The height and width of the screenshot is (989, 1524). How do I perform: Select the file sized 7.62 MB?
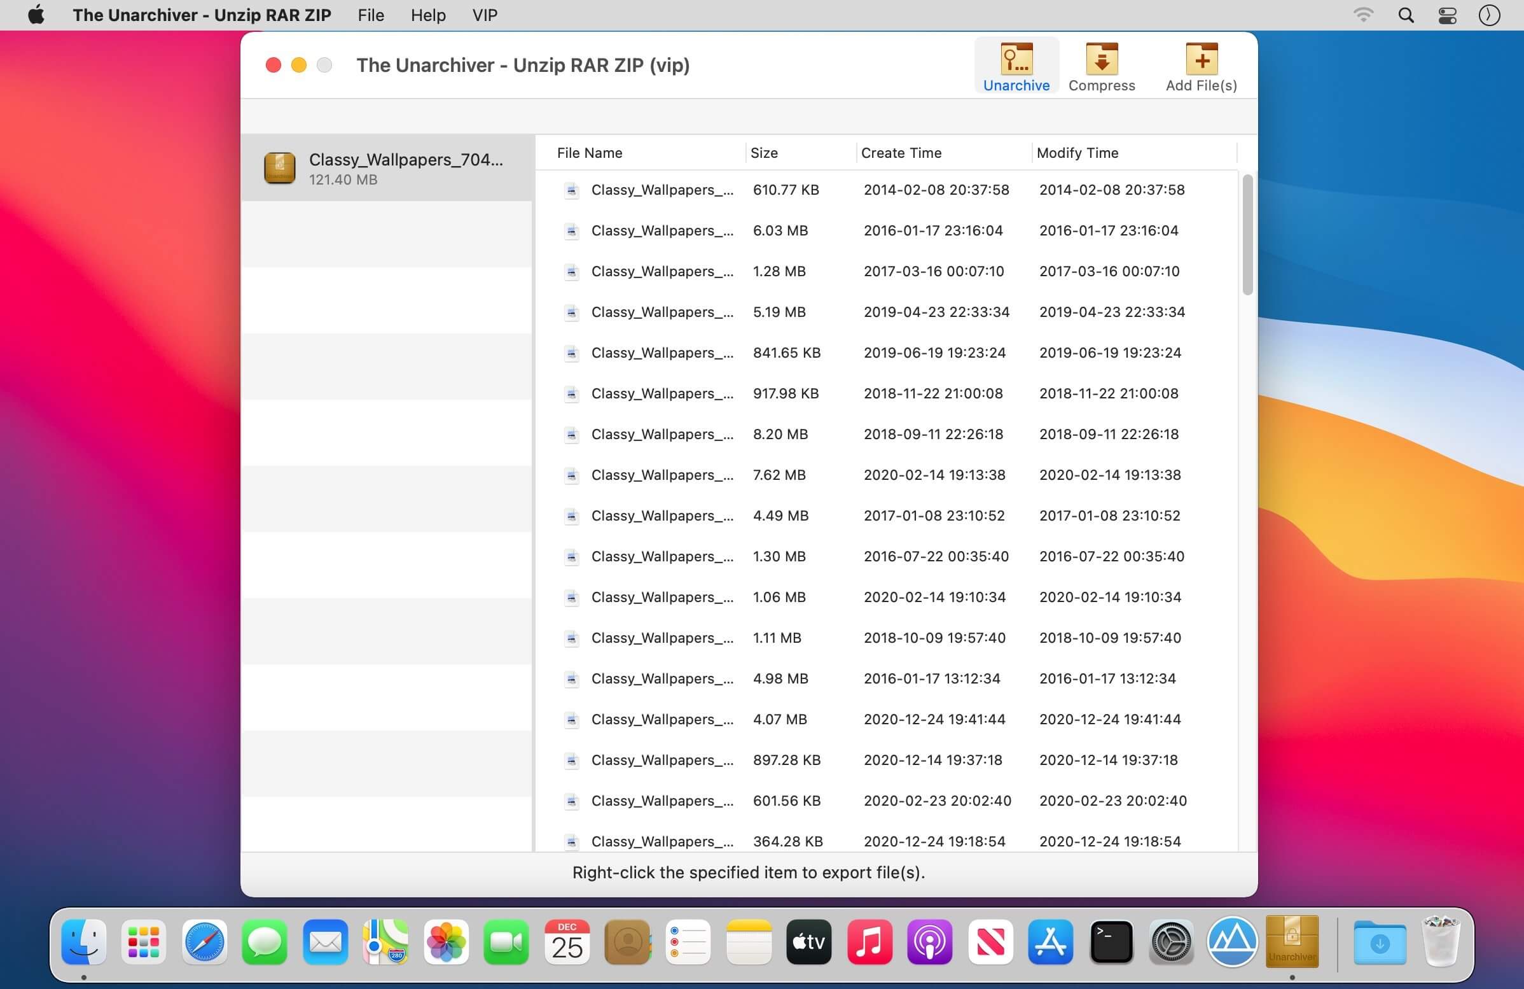[x=886, y=475]
